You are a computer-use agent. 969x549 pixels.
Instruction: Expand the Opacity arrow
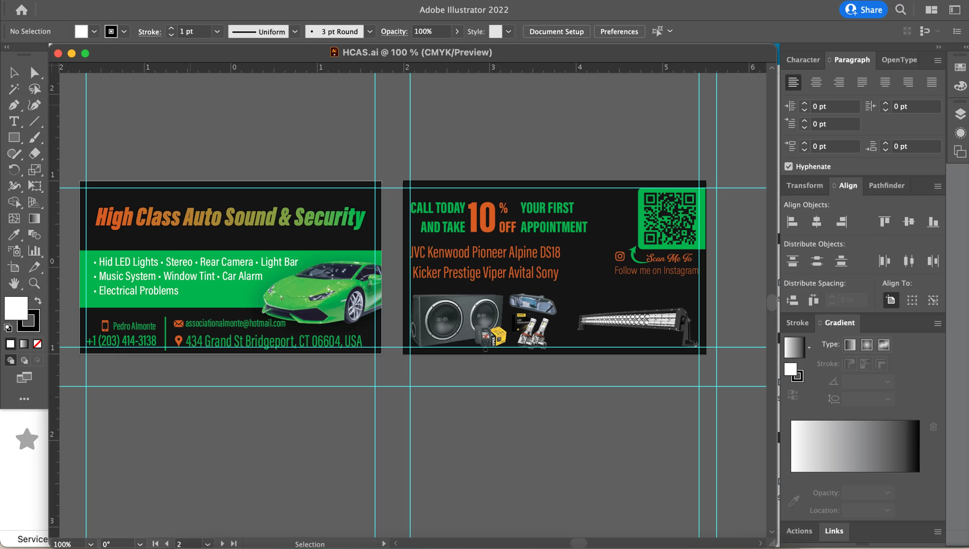pos(457,31)
